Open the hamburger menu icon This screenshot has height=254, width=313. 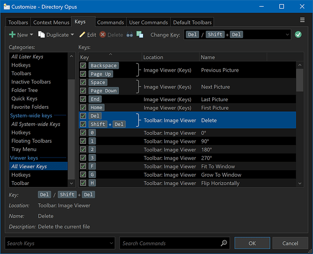click(302, 20)
